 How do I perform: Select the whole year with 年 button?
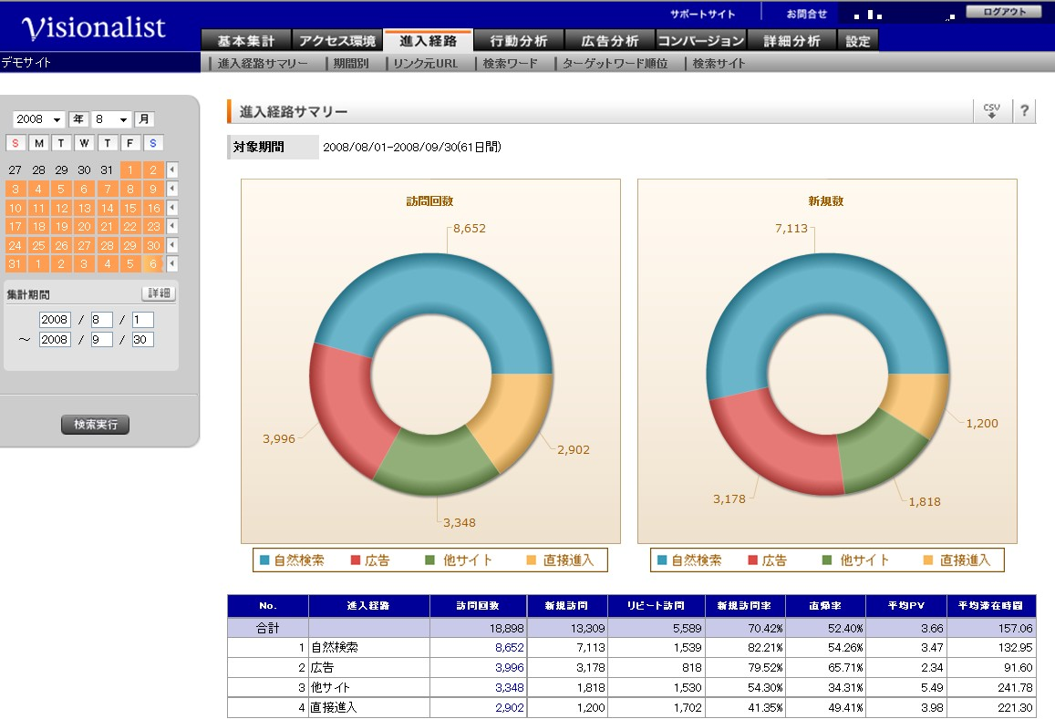click(x=78, y=119)
